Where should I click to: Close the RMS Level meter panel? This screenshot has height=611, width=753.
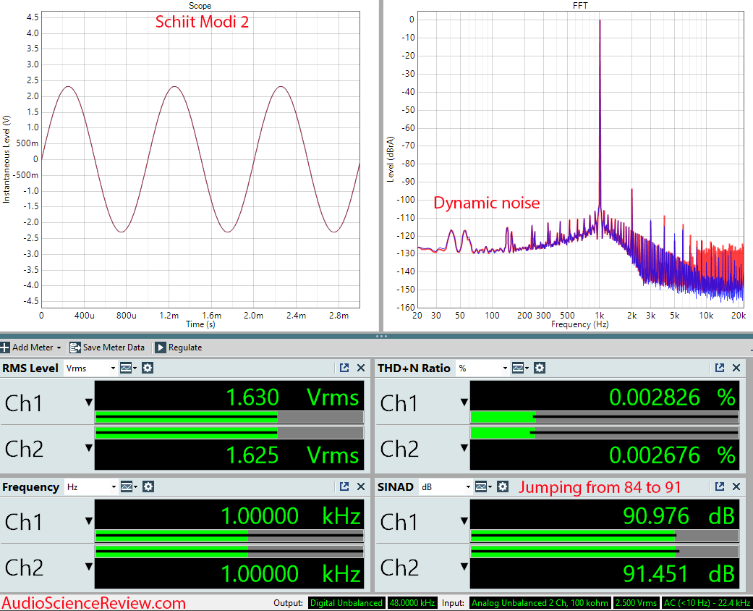[361, 368]
